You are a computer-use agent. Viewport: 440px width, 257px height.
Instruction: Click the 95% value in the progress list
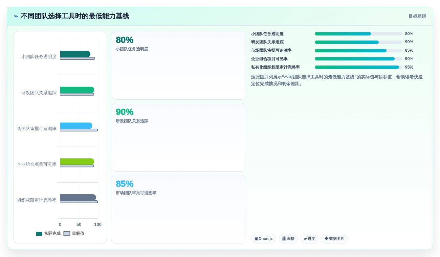pyautogui.click(x=409, y=67)
